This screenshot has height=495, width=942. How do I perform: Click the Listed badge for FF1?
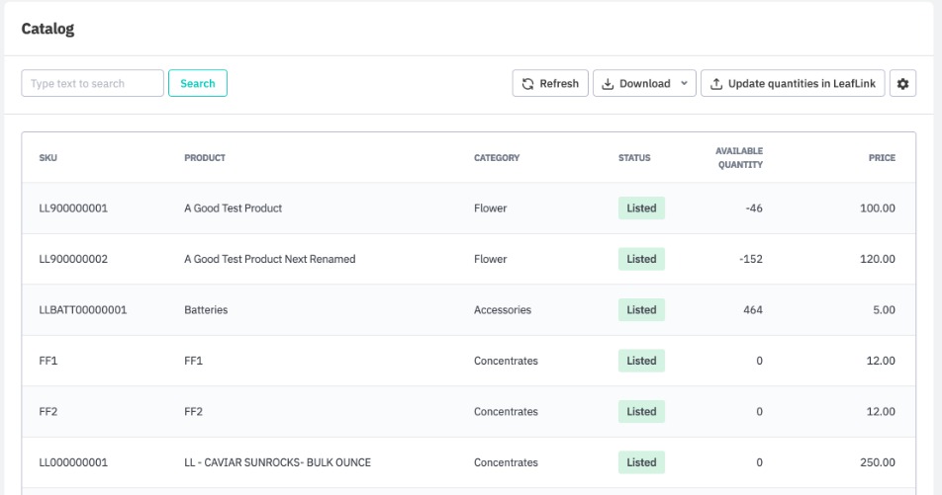(641, 361)
